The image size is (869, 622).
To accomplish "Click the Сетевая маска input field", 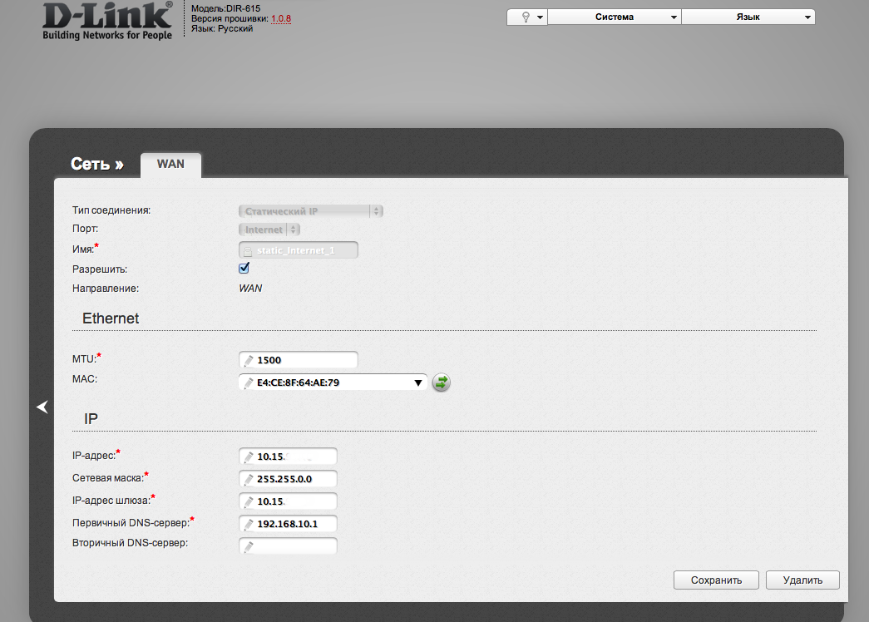I will pyautogui.click(x=294, y=479).
